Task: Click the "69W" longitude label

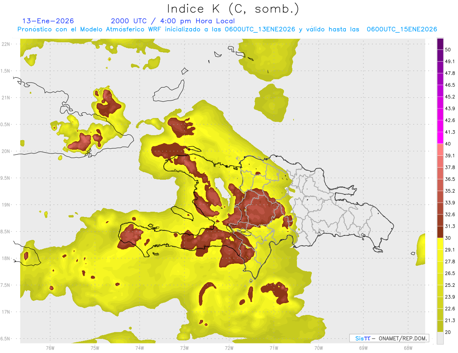Action: pos(363,348)
